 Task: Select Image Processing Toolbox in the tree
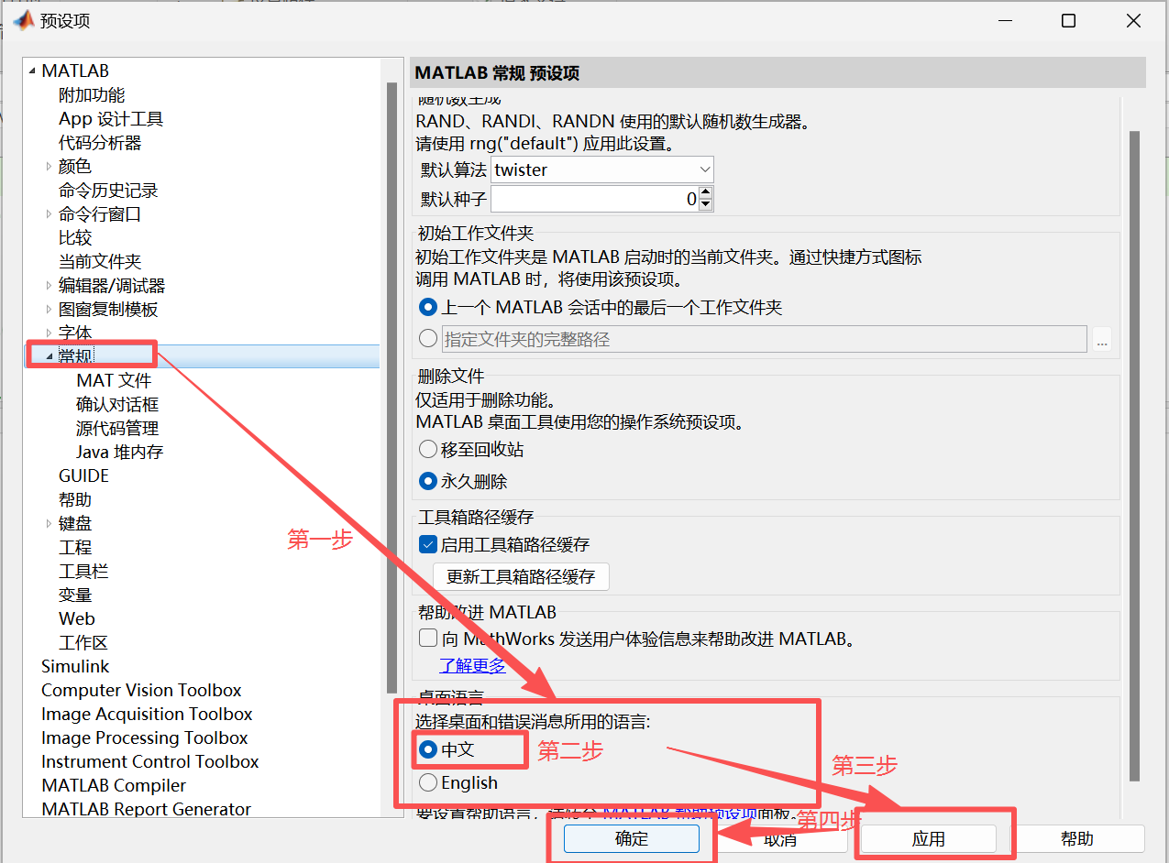pos(145,738)
